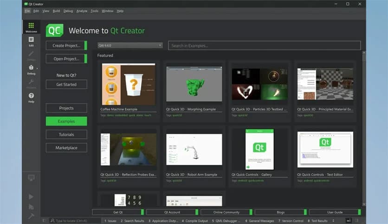Open the View menu
The height and width of the screenshot is (224, 388).
(46, 11)
